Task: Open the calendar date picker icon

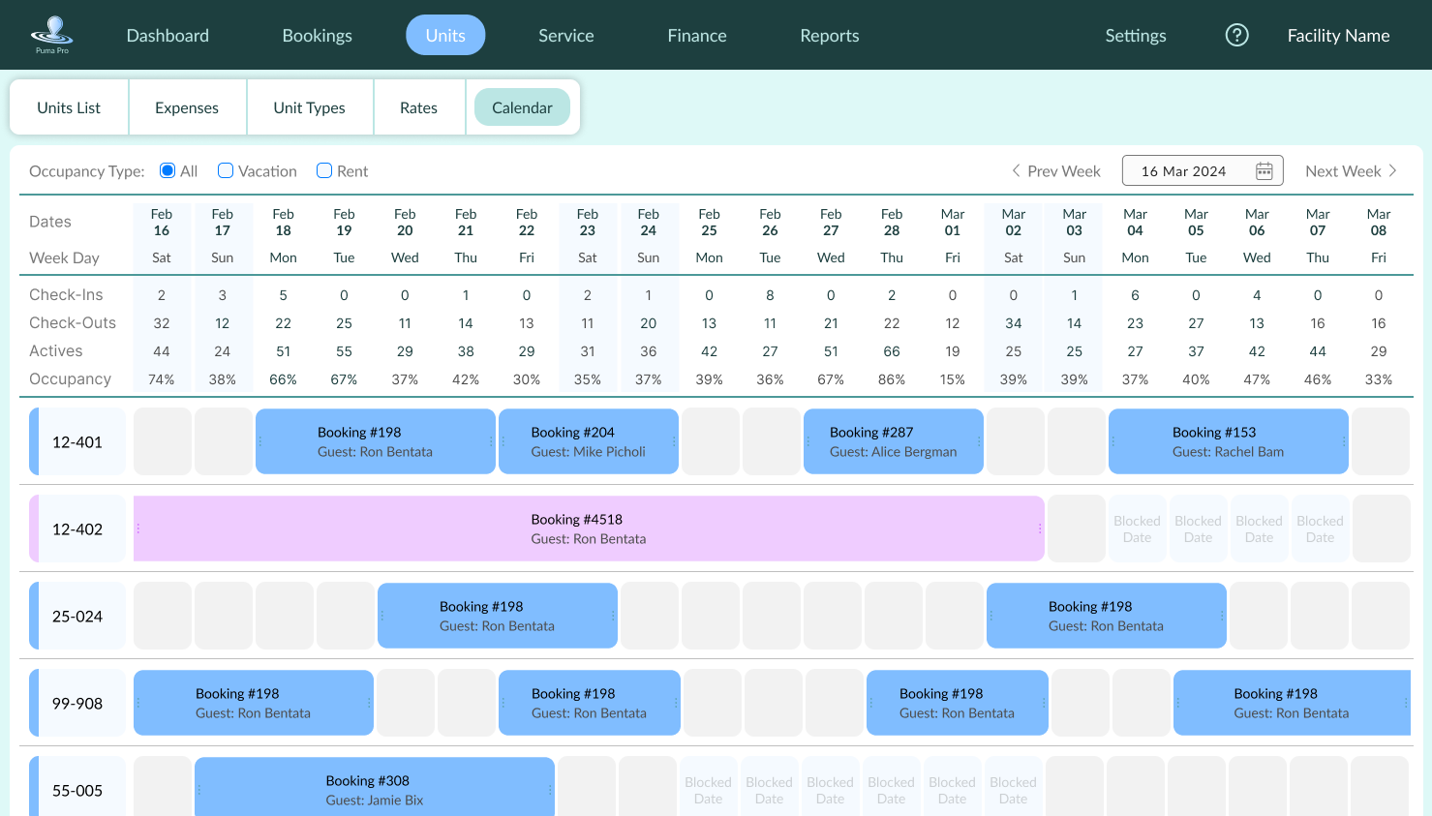Action: click(x=1264, y=171)
